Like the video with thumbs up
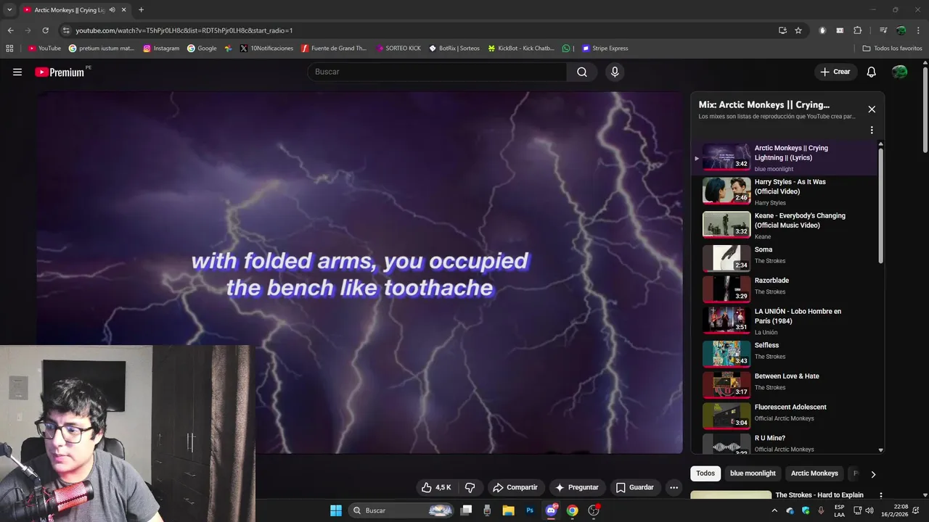Screen dimensions: 929x522 (427, 487)
